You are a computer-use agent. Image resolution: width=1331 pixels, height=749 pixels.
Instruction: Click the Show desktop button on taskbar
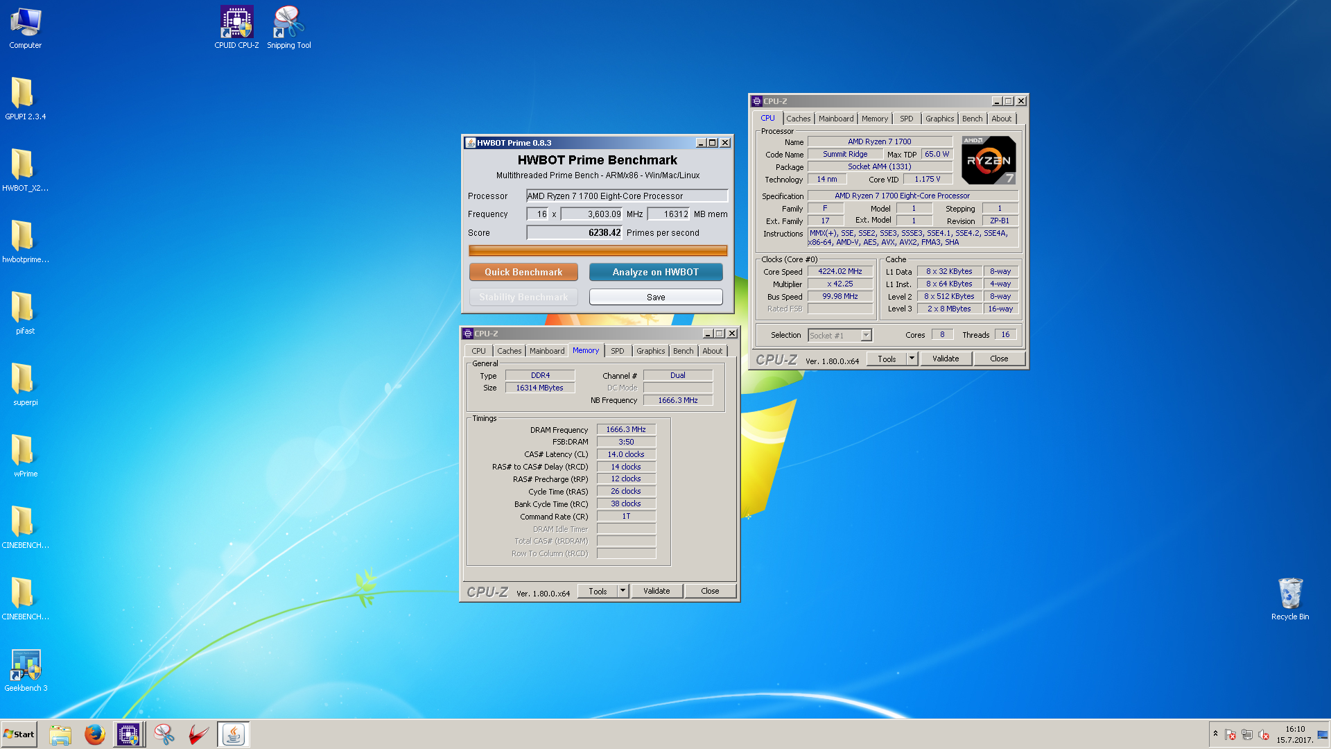tap(1323, 734)
